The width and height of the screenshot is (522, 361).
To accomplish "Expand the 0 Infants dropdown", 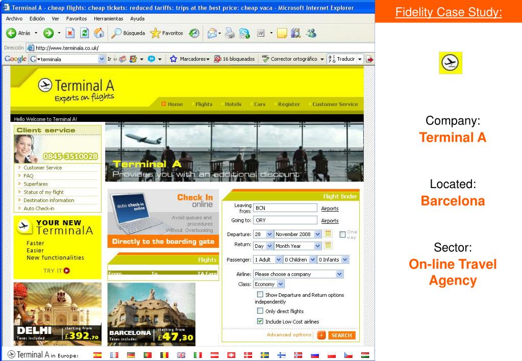I will [x=333, y=260].
